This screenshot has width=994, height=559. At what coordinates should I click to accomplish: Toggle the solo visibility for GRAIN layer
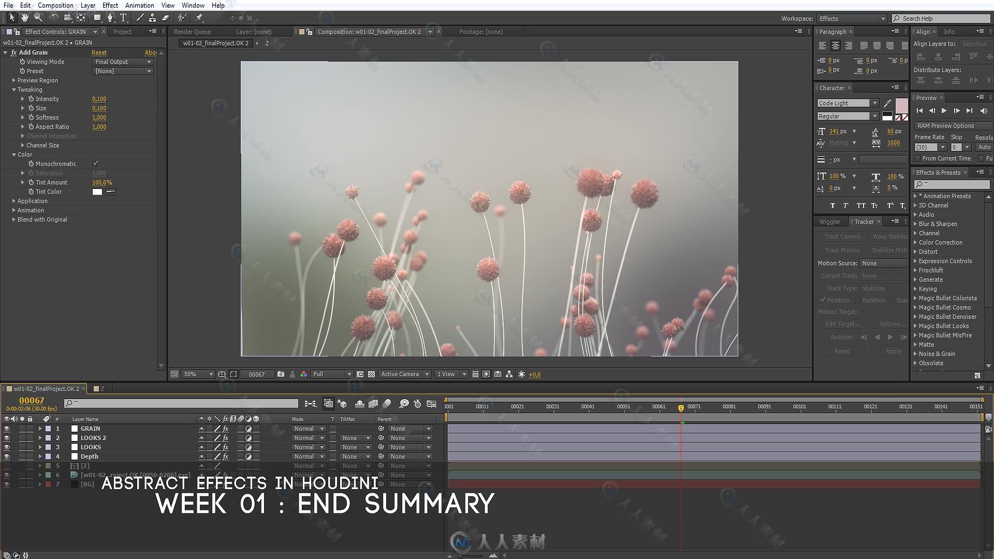click(21, 428)
